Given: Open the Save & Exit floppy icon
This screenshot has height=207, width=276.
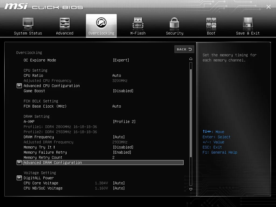Looking at the screenshot, I should tap(248, 23).
